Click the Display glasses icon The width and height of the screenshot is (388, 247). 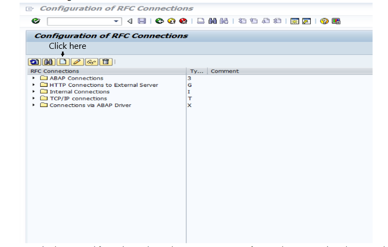tap(91, 62)
